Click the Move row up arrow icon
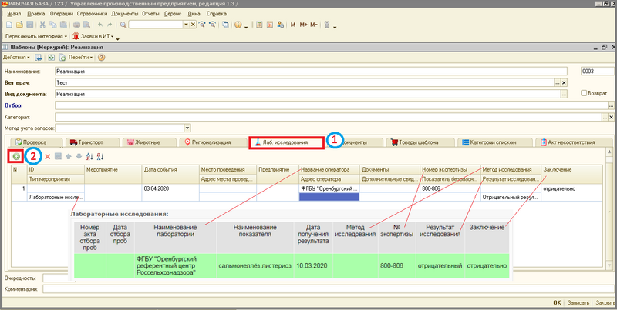 (x=69, y=157)
